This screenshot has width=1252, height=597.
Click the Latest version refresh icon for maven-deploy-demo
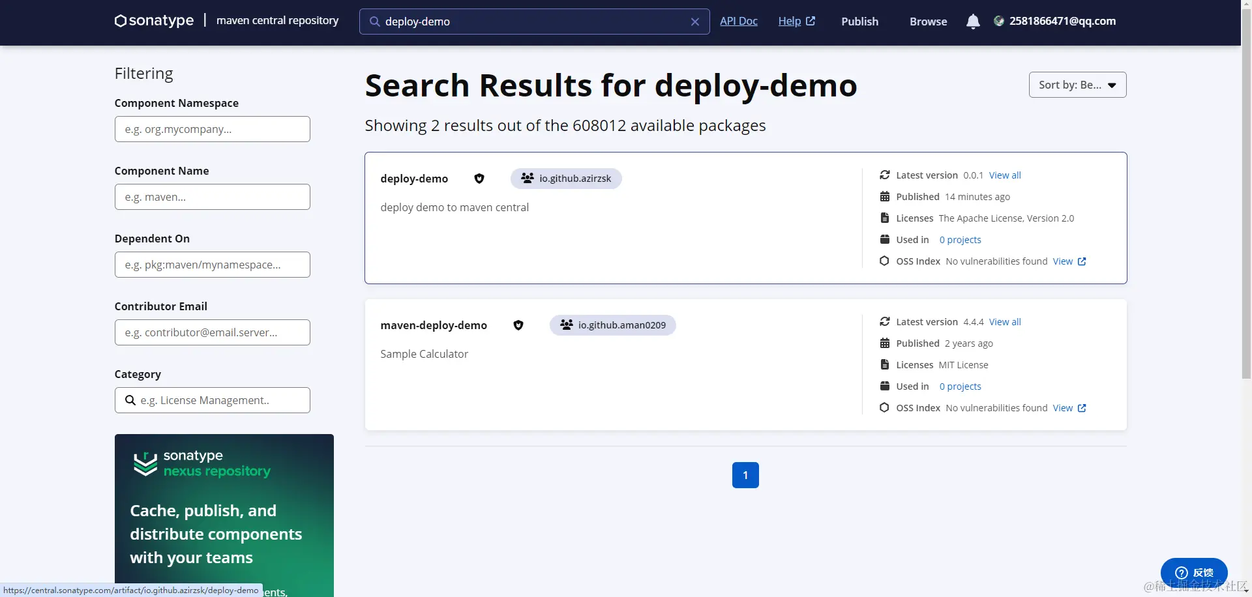pyautogui.click(x=885, y=321)
